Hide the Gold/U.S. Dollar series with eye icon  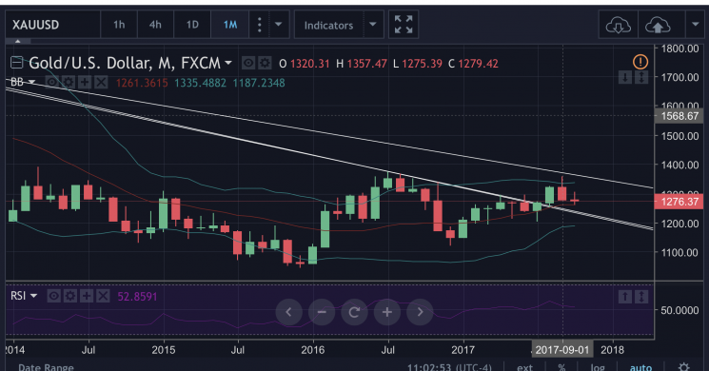click(247, 63)
